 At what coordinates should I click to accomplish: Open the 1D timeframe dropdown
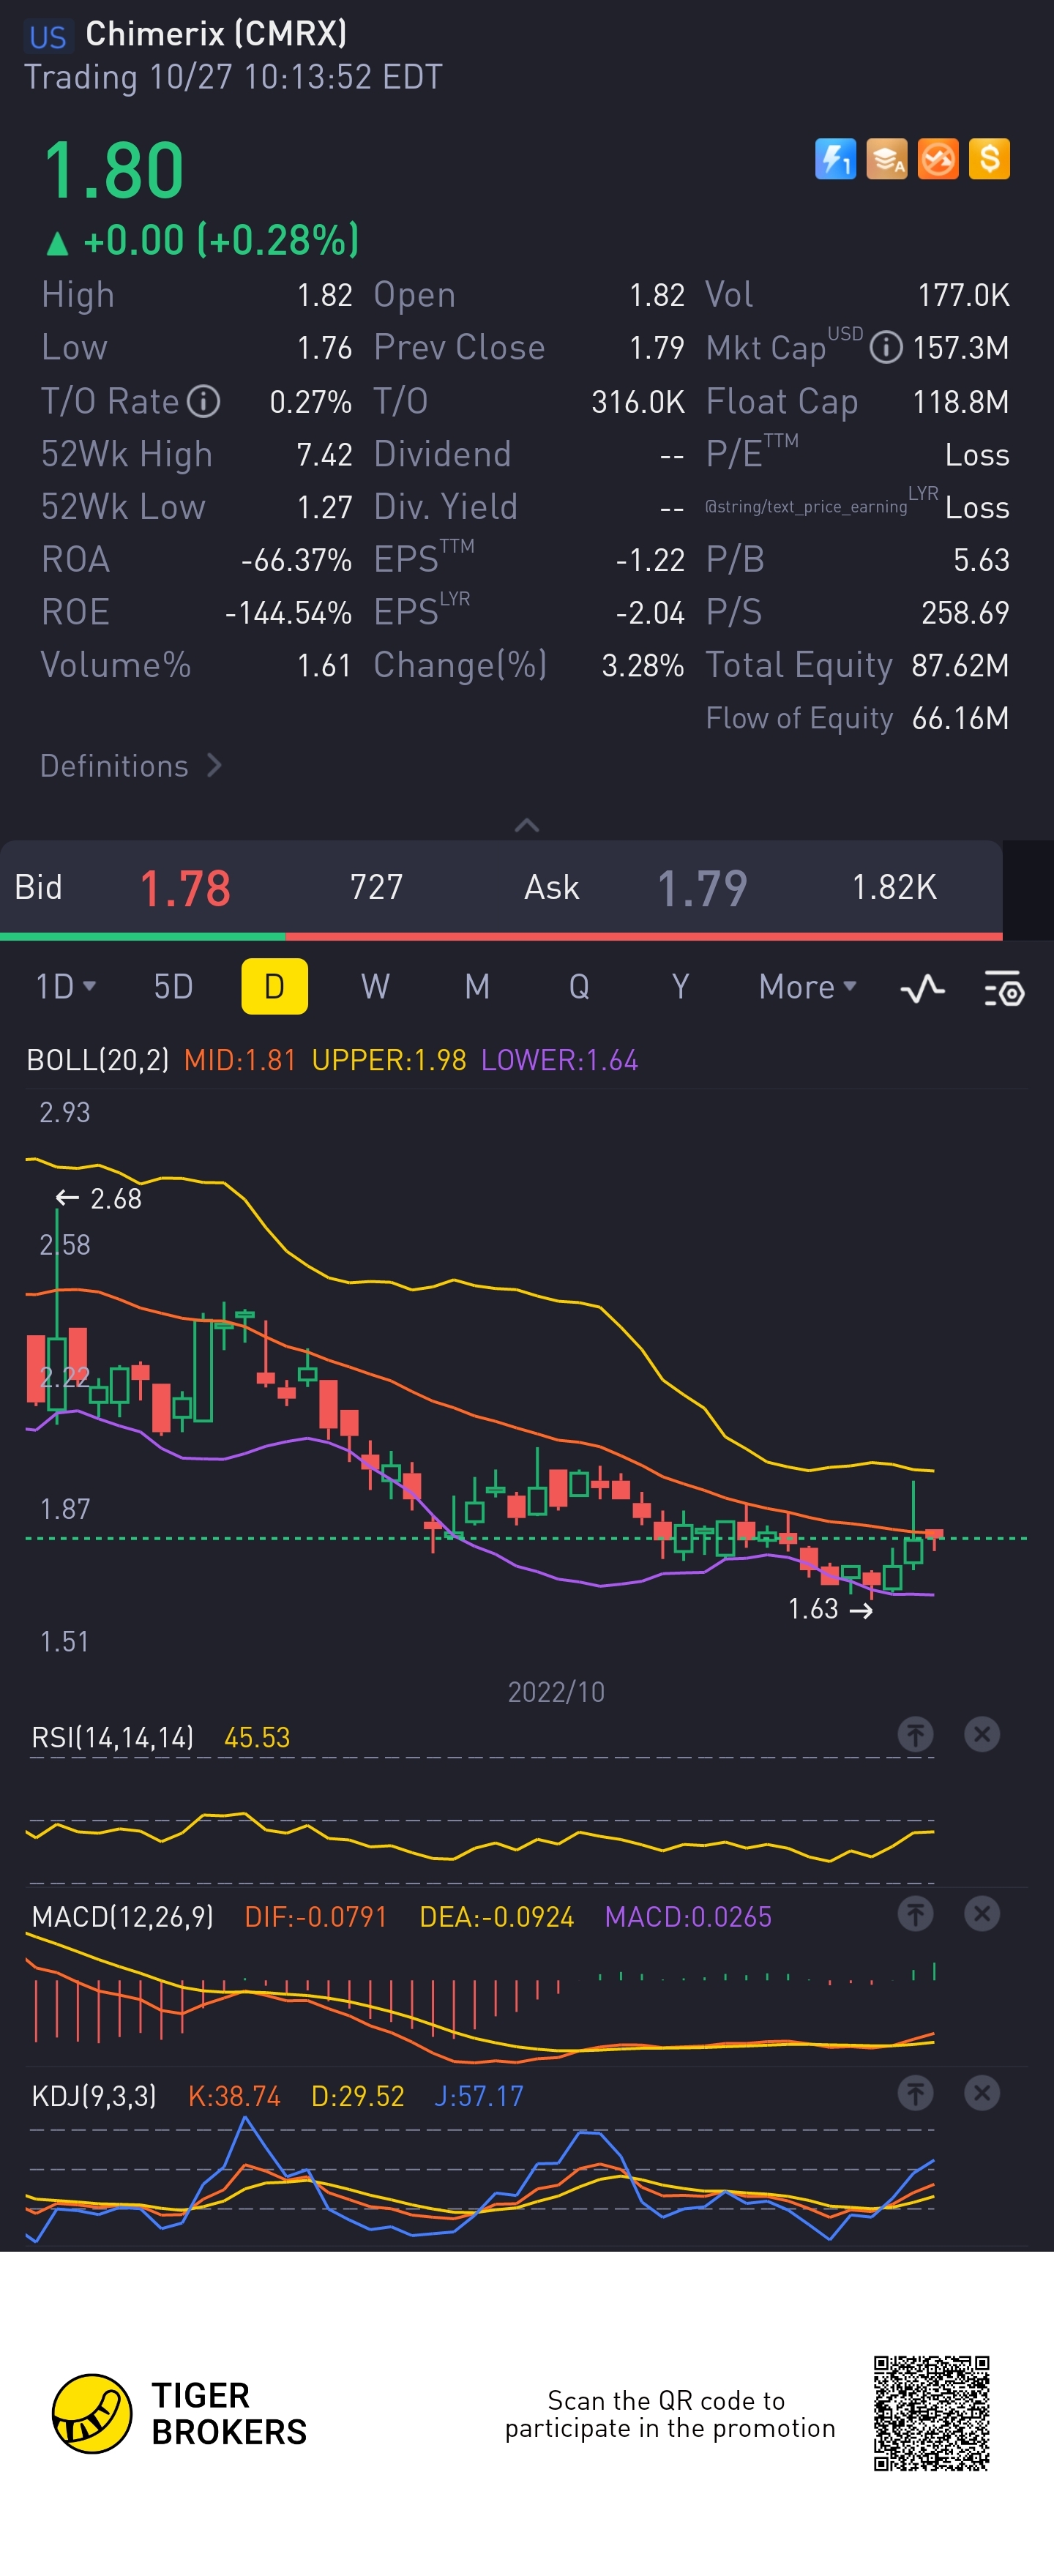[x=66, y=987]
